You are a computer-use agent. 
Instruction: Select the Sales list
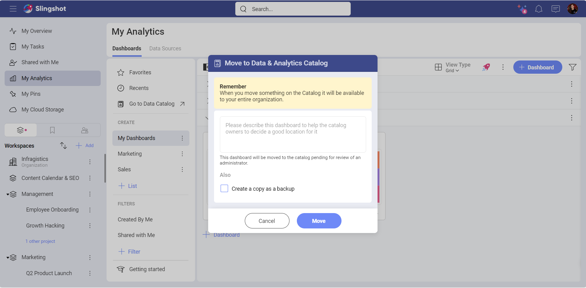click(124, 169)
